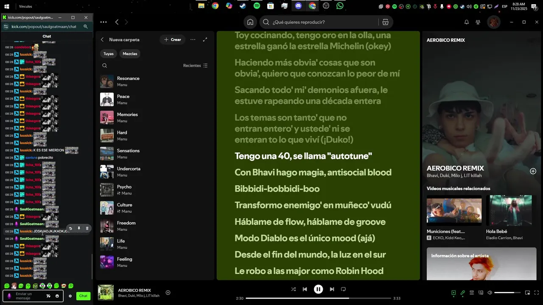
Task: Mute the Spotify volume
Action: (490, 293)
